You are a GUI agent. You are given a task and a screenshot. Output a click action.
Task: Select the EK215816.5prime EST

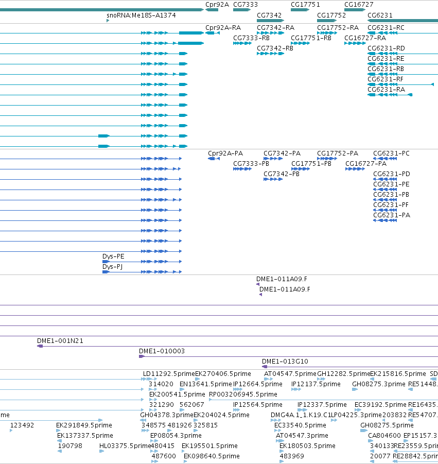[372, 379]
